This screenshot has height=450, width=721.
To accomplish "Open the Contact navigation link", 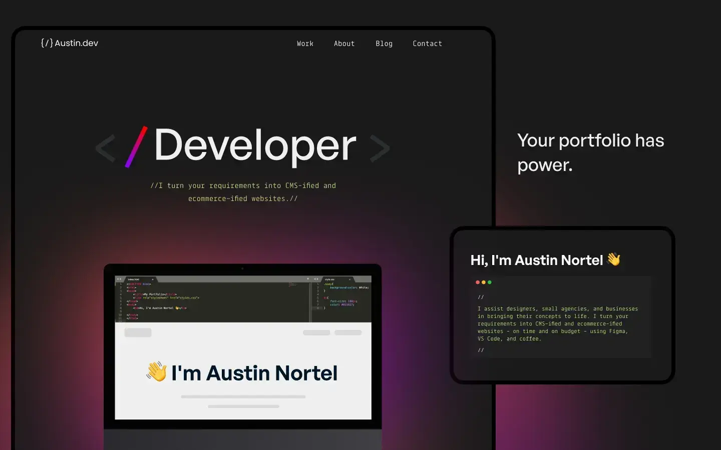I will point(427,43).
